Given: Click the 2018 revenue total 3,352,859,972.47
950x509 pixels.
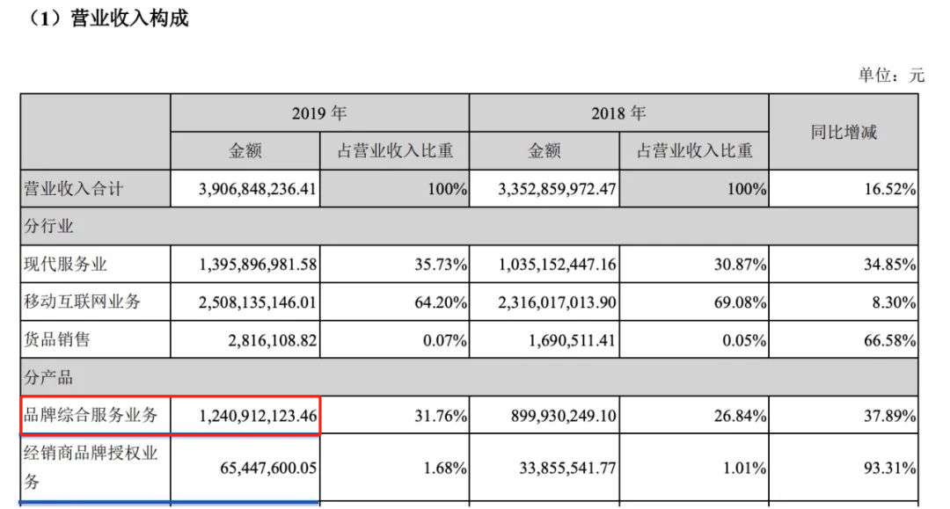Looking at the screenshot, I should tap(557, 189).
